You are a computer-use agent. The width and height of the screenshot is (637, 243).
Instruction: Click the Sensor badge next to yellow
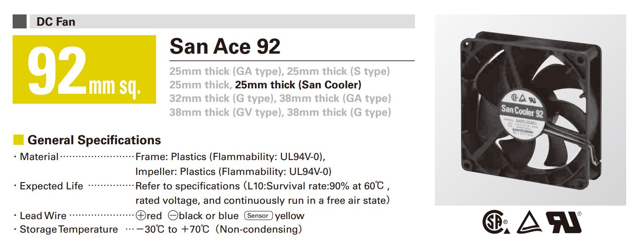click(258, 215)
